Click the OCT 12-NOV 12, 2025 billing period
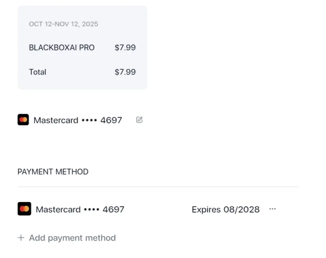This screenshot has width=326, height=258. point(63,24)
